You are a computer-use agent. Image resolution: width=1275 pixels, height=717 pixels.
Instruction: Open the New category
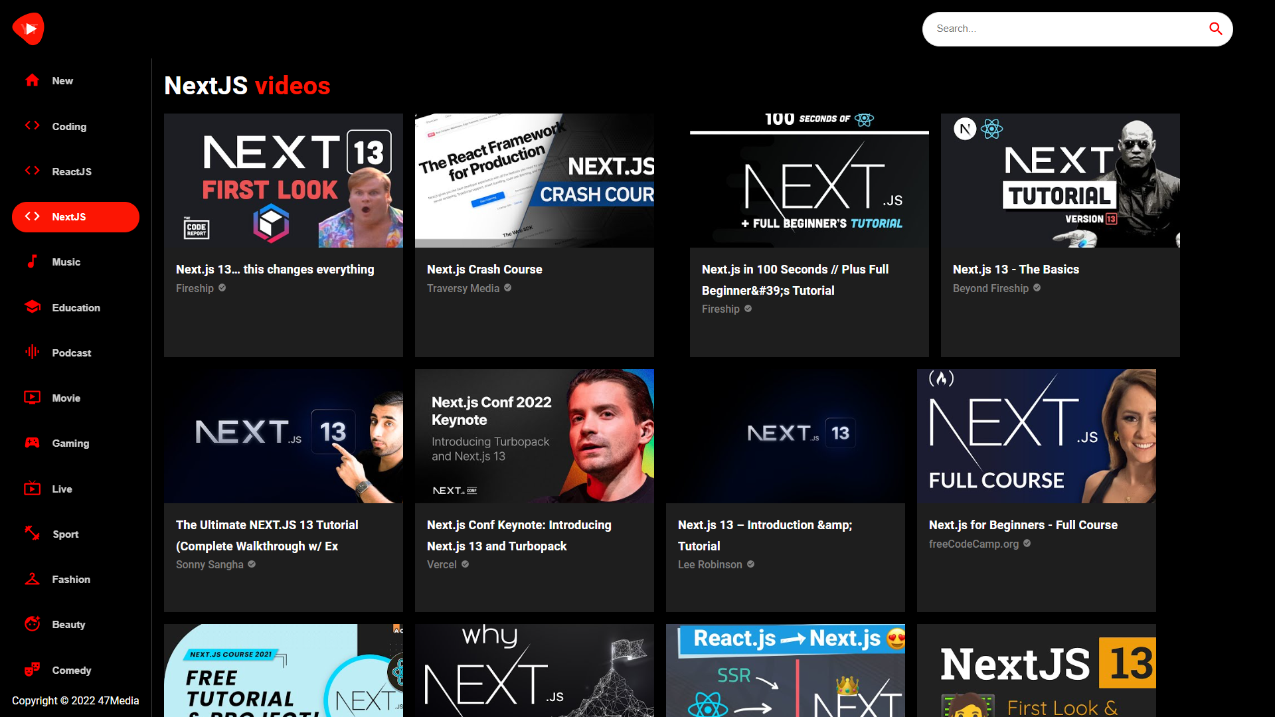76,80
